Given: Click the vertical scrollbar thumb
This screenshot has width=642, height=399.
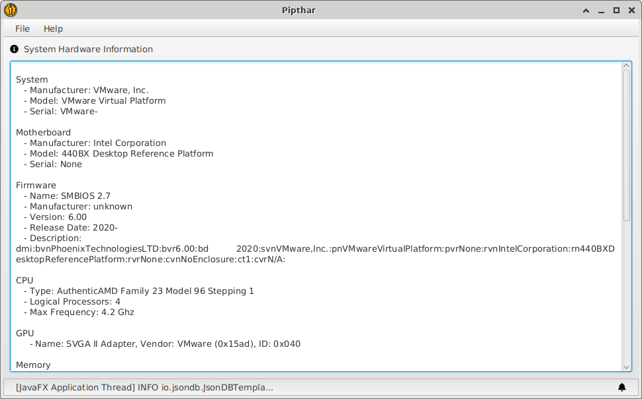Looking at the screenshot, I should [x=627, y=145].
